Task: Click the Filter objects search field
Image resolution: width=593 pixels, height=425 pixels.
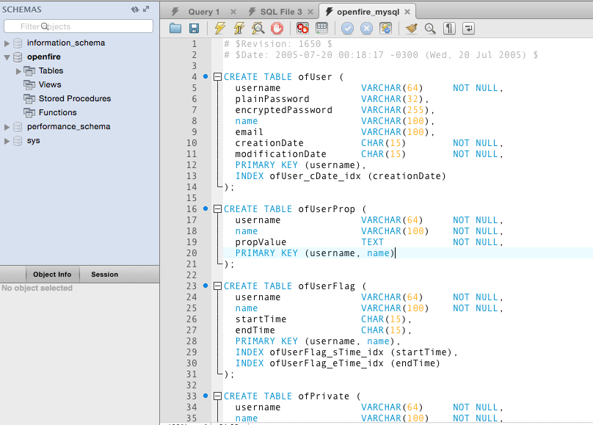Action: (x=79, y=26)
